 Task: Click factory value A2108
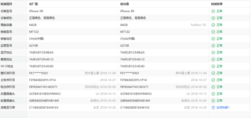pos(33,46)
